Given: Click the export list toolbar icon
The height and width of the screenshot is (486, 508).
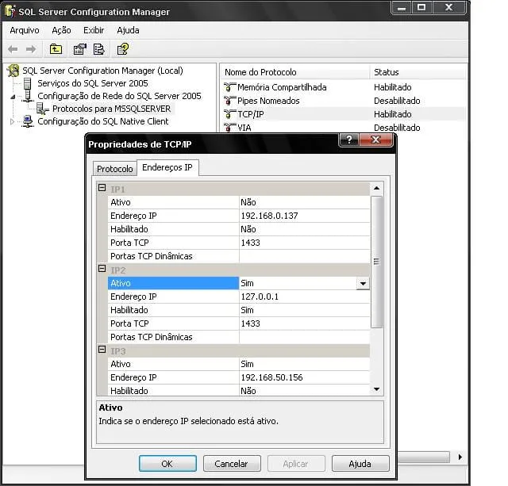Looking at the screenshot, I should [99, 49].
